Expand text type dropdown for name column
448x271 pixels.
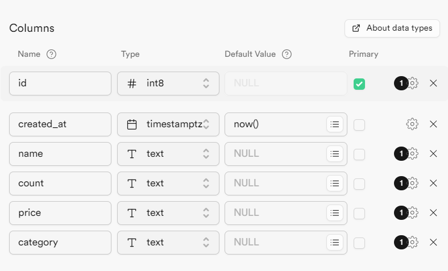pyautogui.click(x=168, y=153)
